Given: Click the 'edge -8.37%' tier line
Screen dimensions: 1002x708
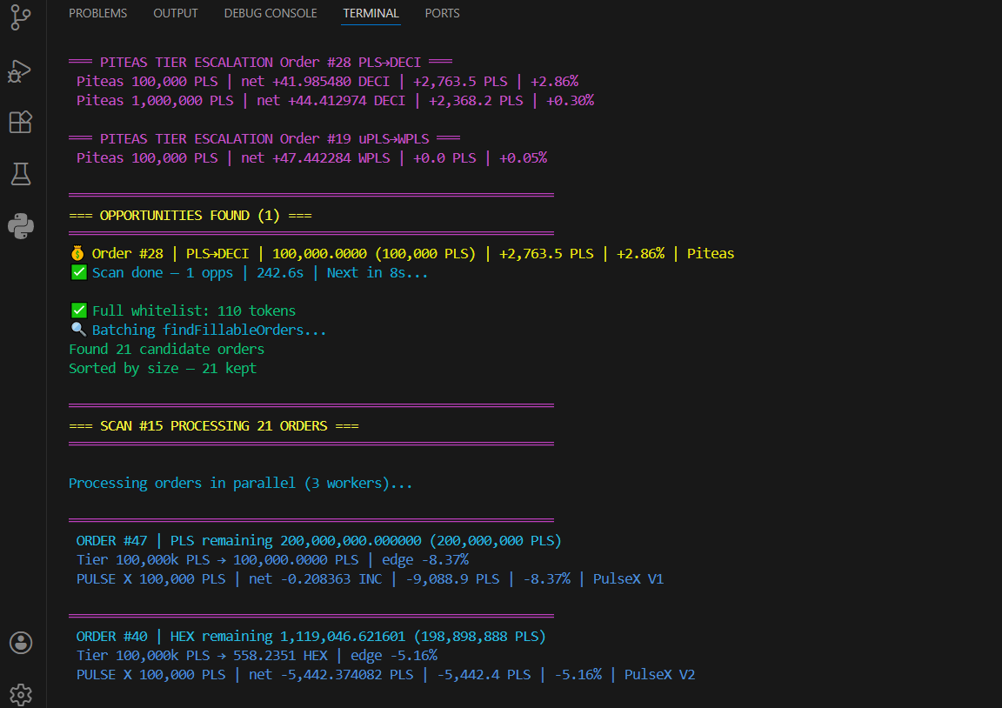Looking at the screenshot, I should coord(273,560).
